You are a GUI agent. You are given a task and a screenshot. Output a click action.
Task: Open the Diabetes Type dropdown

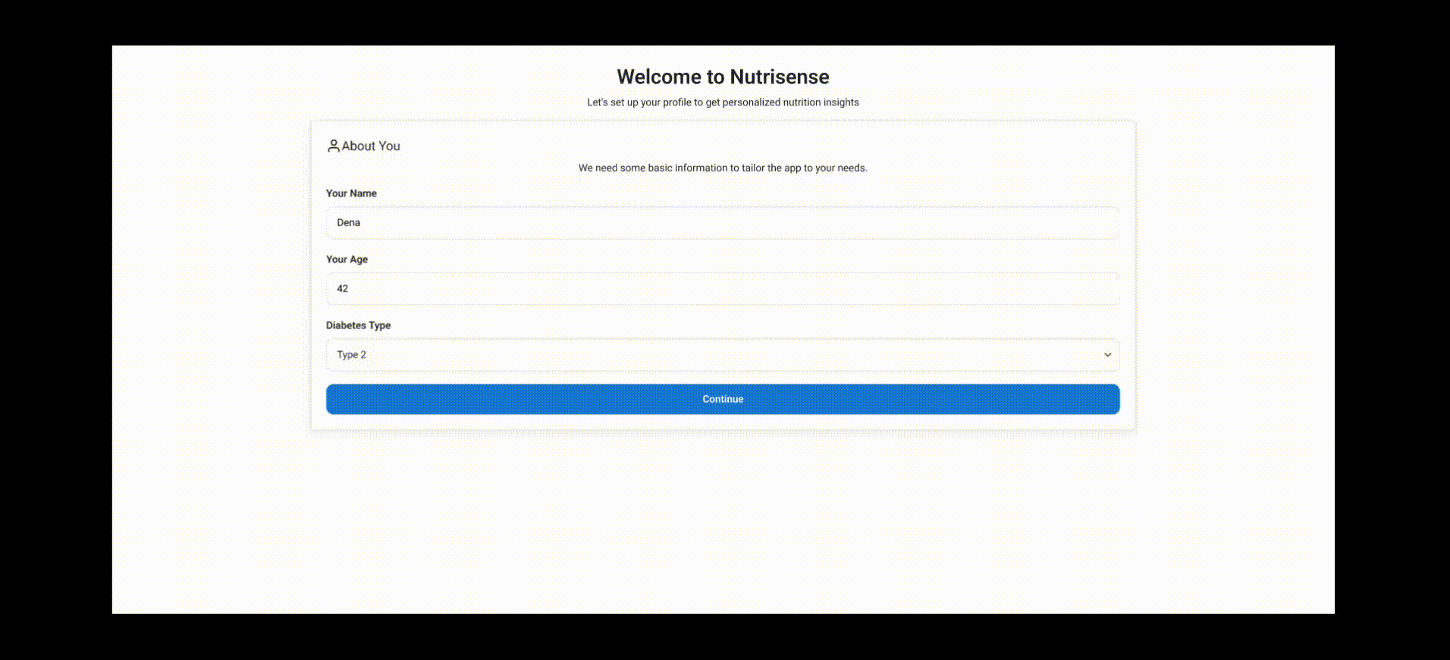tap(723, 355)
